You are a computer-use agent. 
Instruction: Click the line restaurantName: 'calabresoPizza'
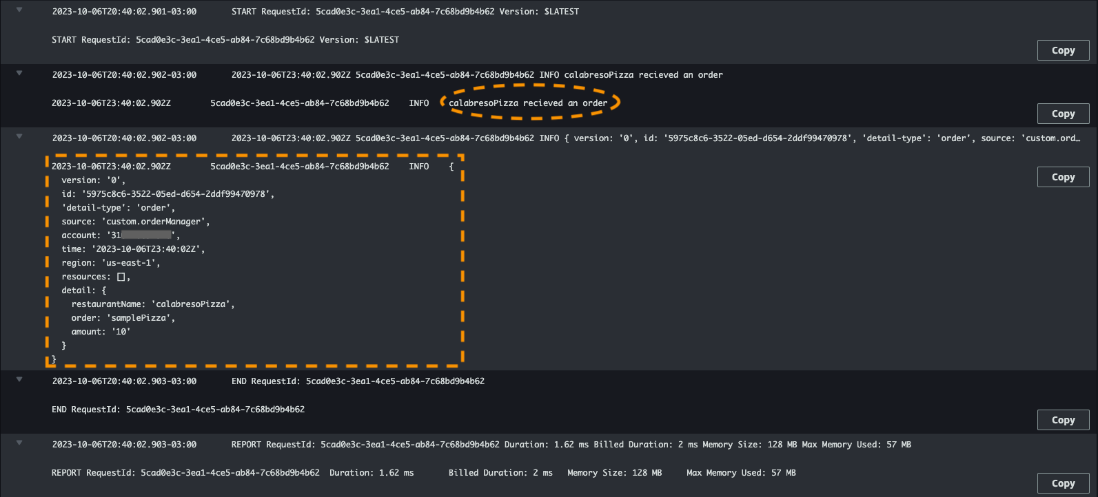point(153,304)
